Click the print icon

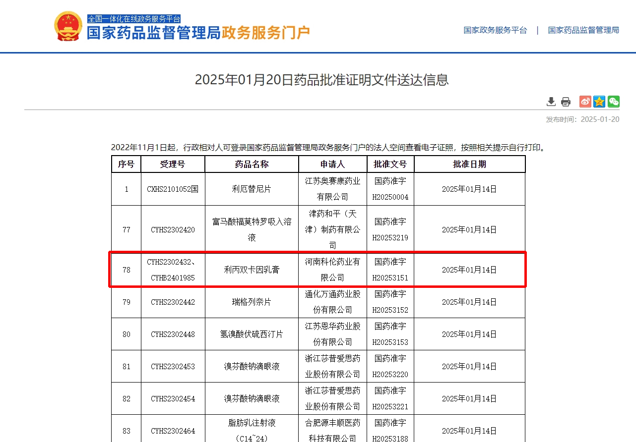click(566, 102)
